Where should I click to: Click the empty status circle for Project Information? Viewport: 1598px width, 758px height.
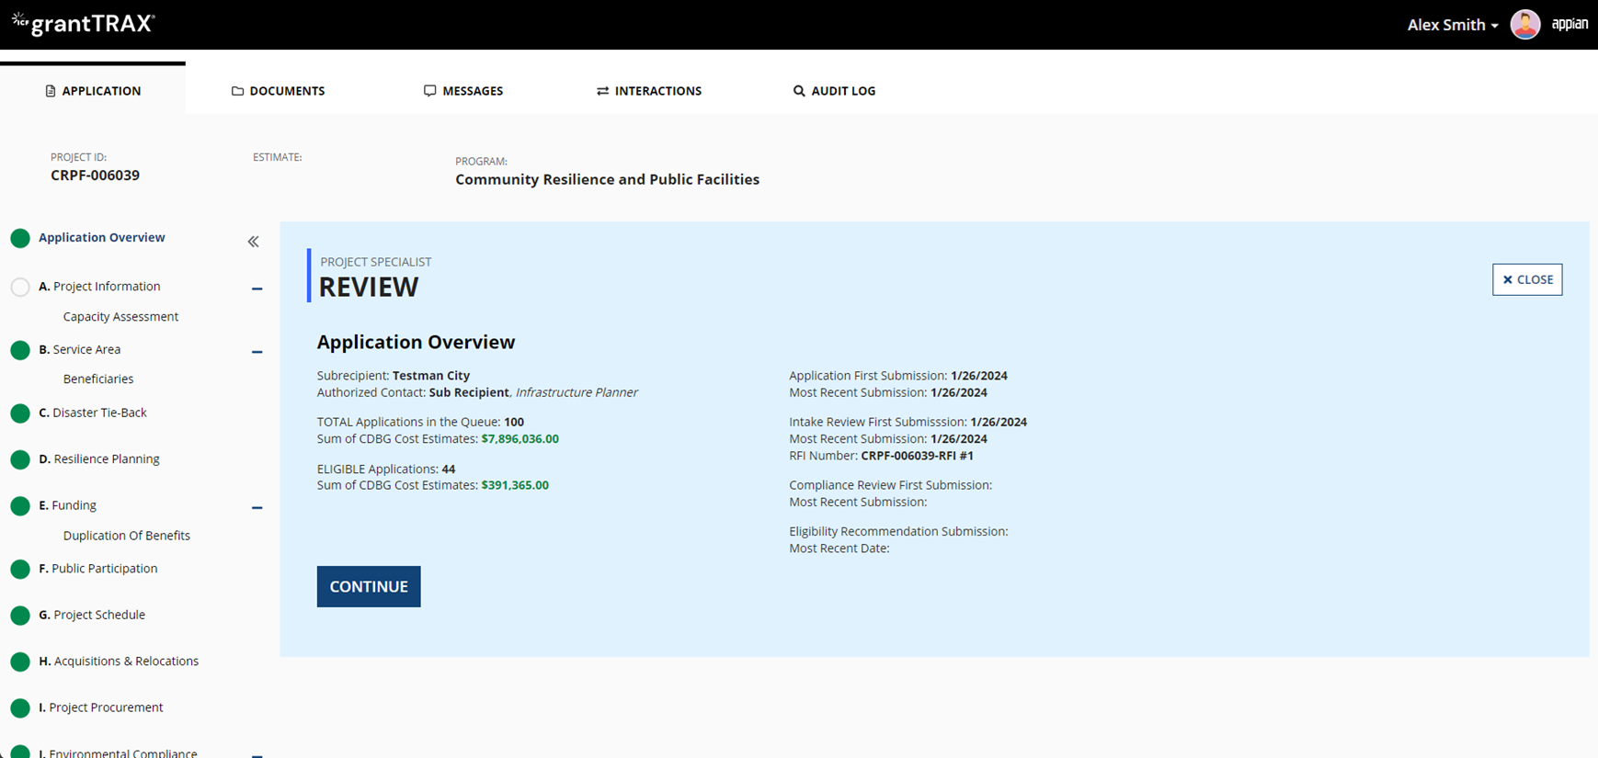coord(20,288)
